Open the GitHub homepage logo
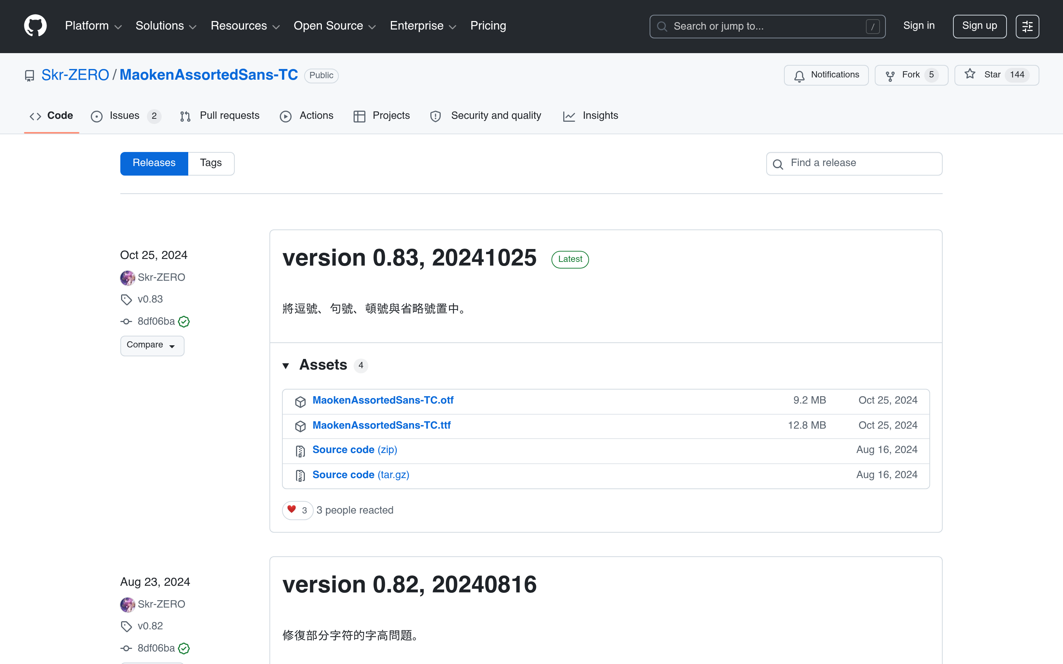The width and height of the screenshot is (1063, 664). [35, 26]
